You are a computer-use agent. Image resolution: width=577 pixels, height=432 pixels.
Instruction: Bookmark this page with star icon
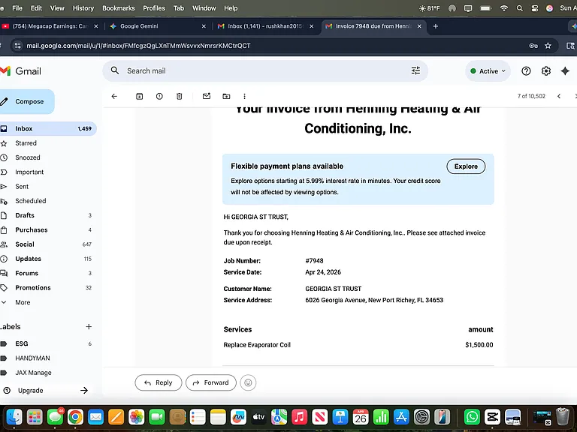548,46
